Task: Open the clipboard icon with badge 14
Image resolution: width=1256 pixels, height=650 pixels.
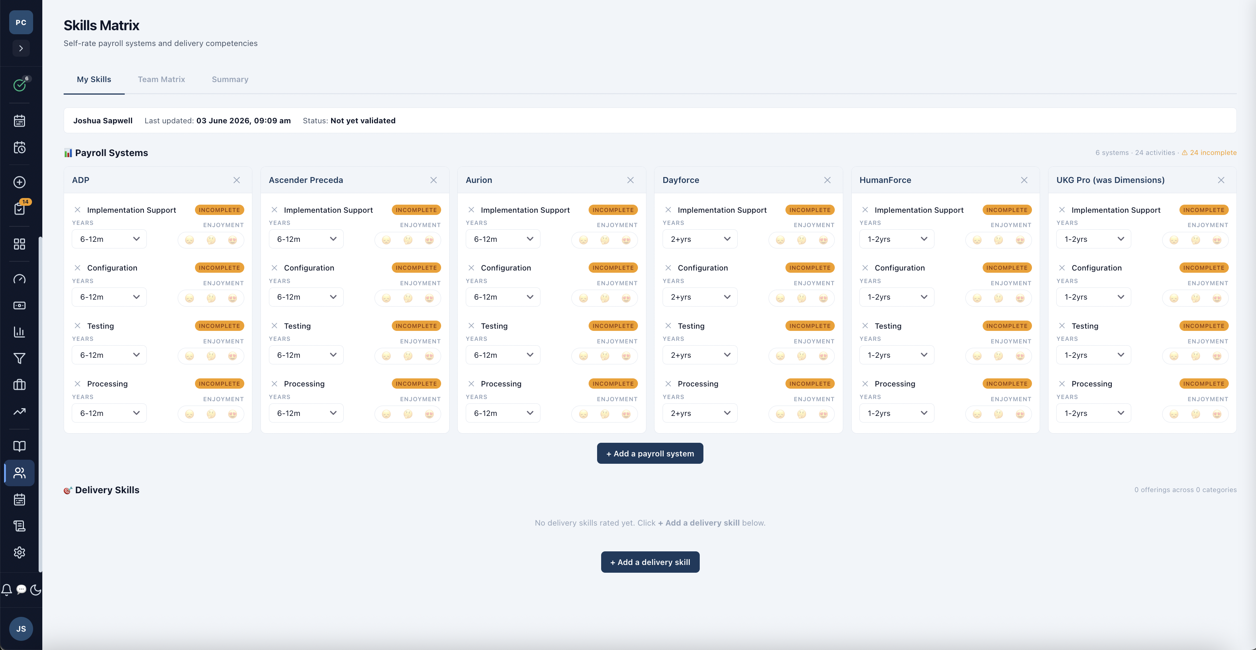Action: click(x=19, y=208)
